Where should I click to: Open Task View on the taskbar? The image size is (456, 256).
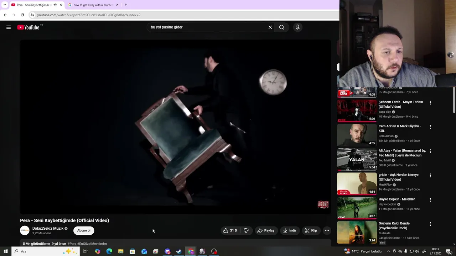[85, 251]
